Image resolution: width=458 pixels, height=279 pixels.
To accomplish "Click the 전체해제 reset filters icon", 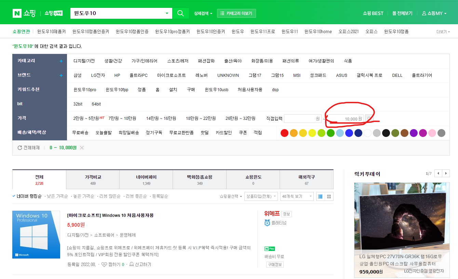I will point(20,148).
